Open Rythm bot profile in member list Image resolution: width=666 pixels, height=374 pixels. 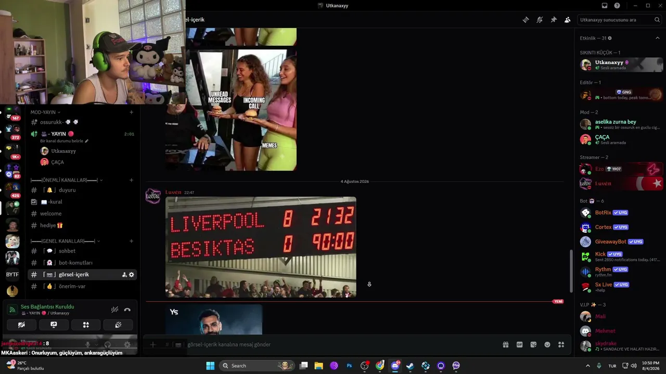pyautogui.click(x=621, y=271)
